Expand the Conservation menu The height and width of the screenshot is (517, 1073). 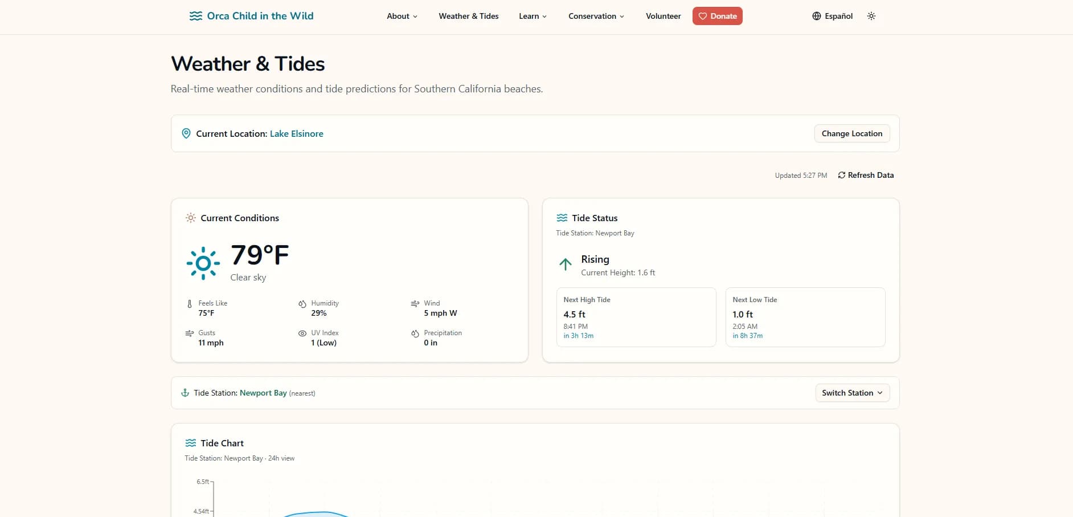596,16
